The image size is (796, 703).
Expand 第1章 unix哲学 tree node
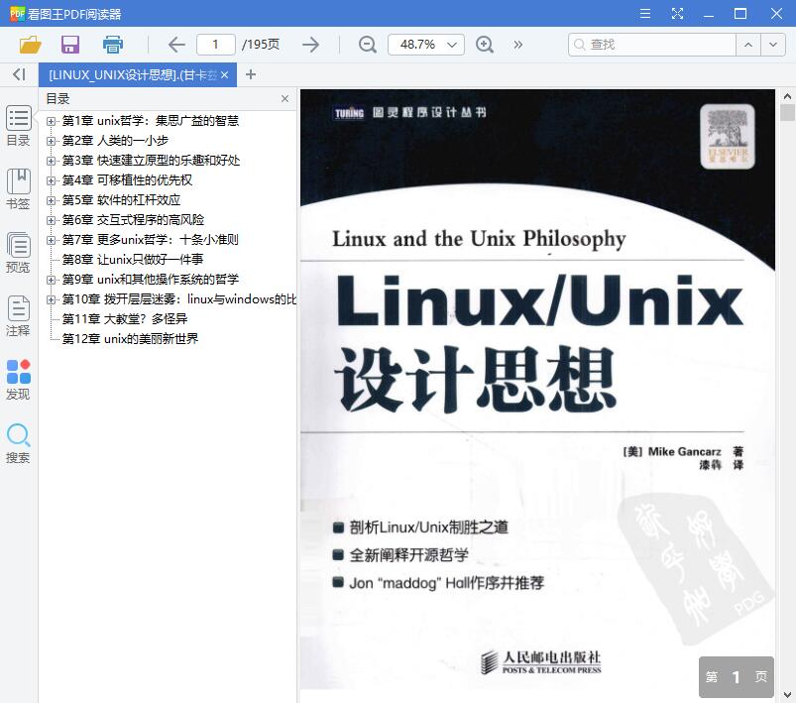tap(51, 121)
